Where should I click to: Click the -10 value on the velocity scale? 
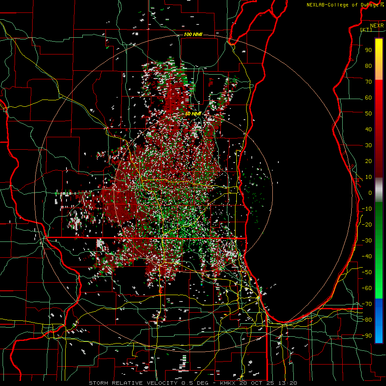click(367, 209)
